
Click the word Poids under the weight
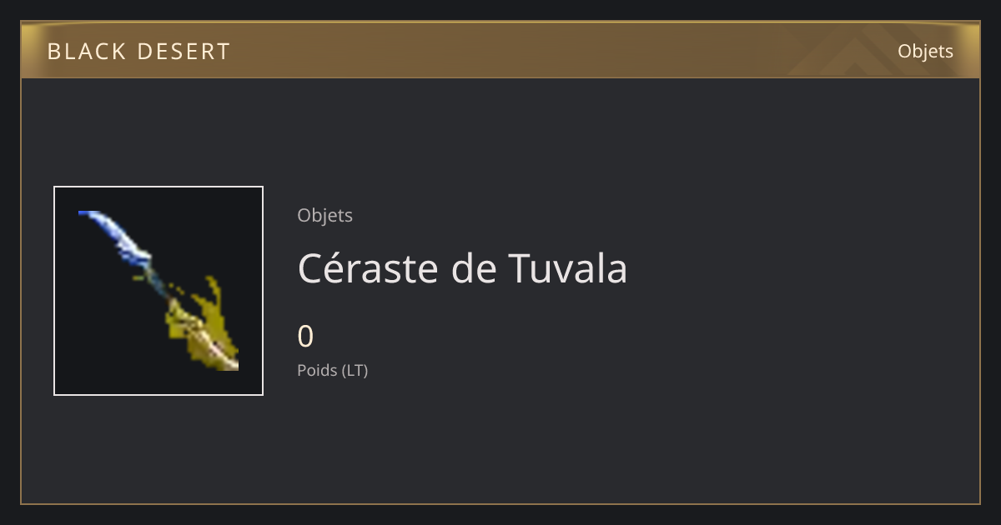pos(316,370)
